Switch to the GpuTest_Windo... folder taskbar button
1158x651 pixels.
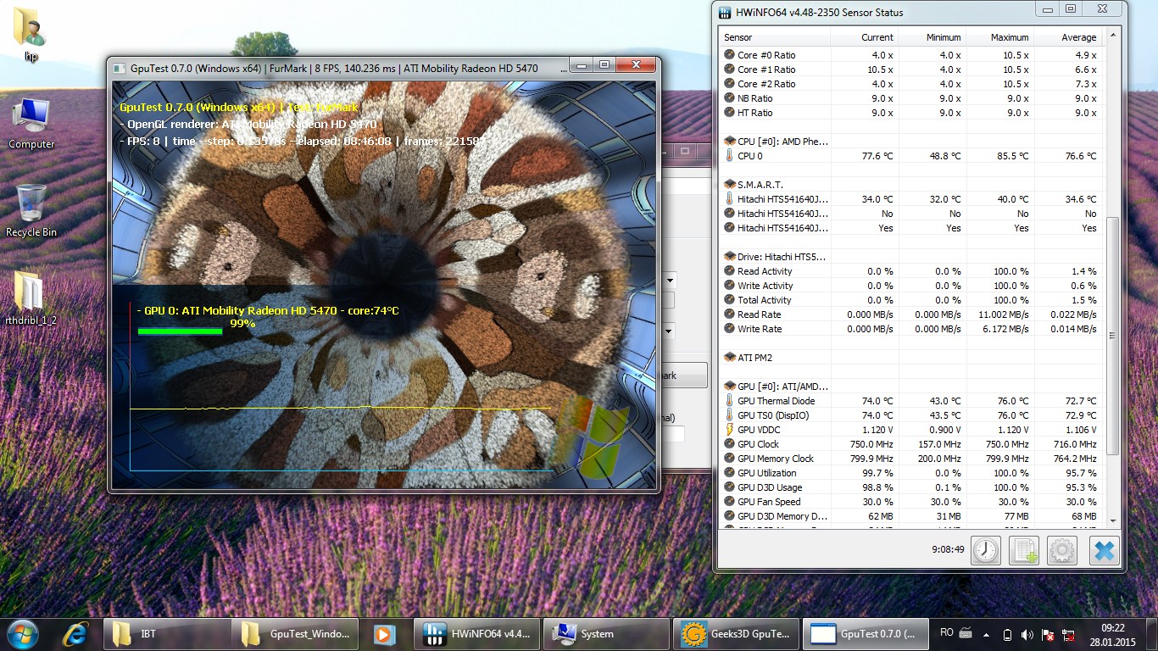295,633
